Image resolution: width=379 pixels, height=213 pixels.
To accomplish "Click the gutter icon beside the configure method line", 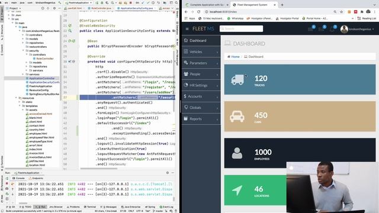I will [70, 62].
